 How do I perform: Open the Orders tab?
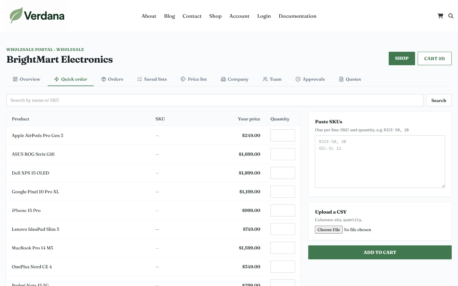pyautogui.click(x=112, y=79)
